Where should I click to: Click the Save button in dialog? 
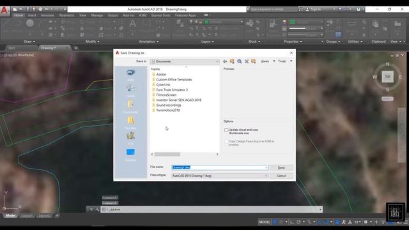point(281,167)
